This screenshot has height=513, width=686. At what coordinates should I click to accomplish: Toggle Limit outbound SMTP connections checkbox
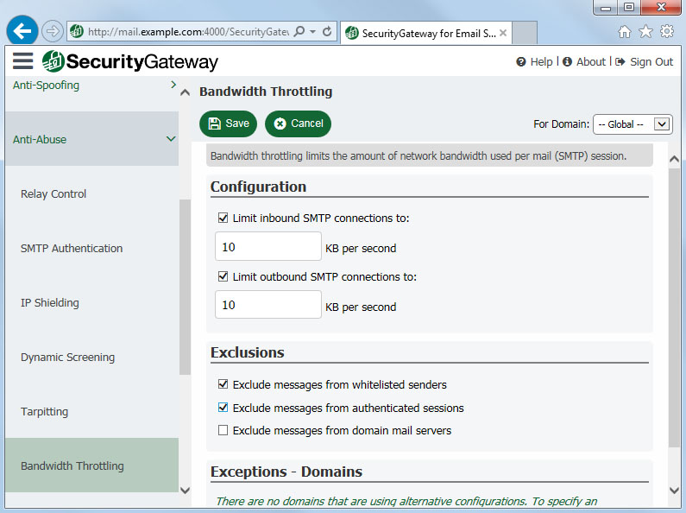(x=223, y=276)
